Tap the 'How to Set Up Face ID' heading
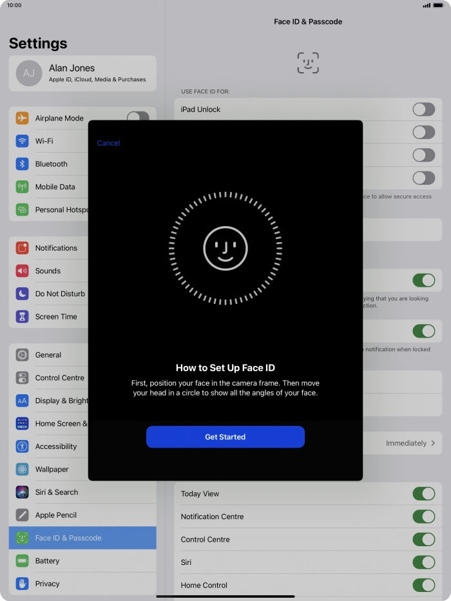451x601 pixels. [x=225, y=368]
